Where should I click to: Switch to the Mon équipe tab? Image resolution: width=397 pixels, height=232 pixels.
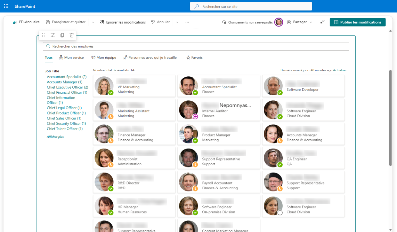coord(104,58)
